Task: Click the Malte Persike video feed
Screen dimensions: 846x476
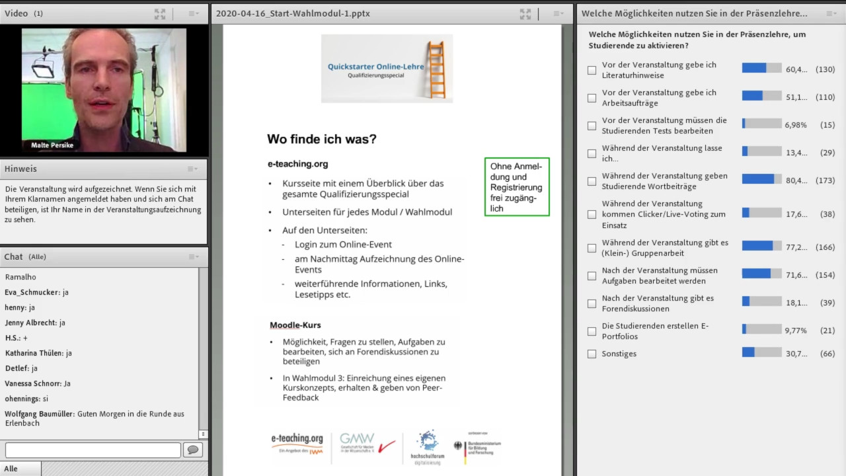Action: click(104, 90)
